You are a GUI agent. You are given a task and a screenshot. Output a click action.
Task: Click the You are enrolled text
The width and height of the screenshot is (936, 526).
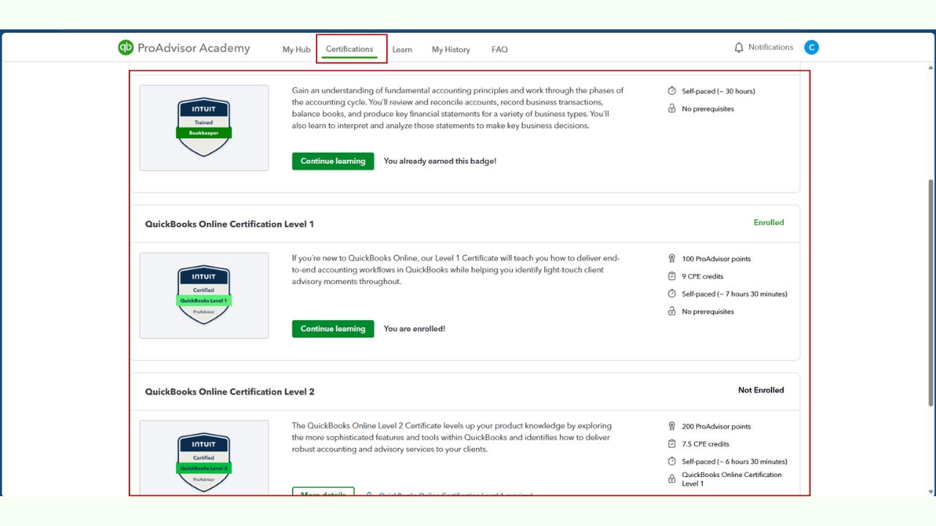(x=415, y=329)
